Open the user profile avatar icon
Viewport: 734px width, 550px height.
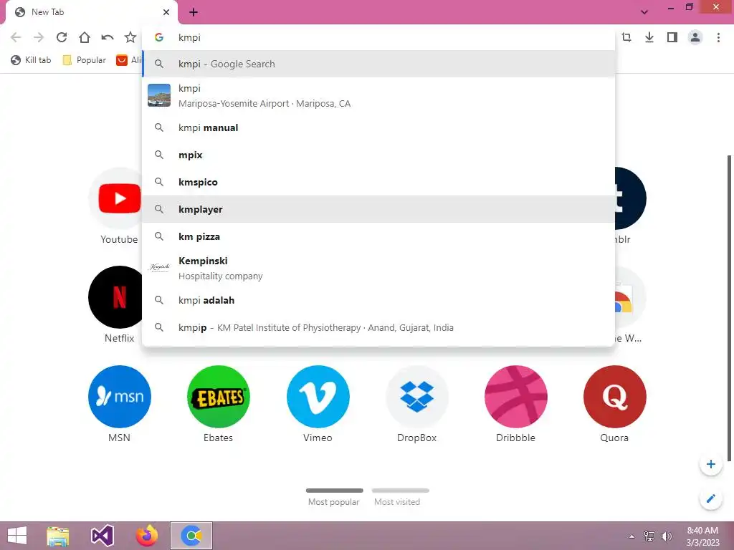click(x=695, y=37)
